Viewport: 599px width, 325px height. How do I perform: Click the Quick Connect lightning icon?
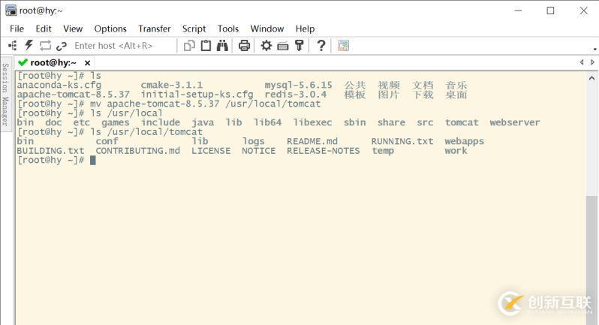pos(29,46)
